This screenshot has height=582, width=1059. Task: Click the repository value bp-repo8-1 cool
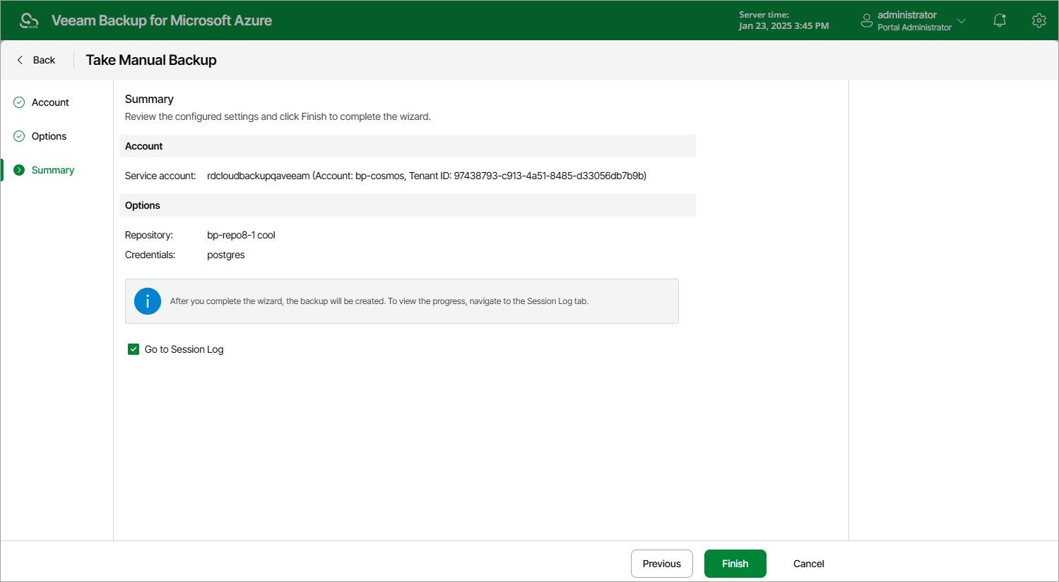pyautogui.click(x=241, y=235)
